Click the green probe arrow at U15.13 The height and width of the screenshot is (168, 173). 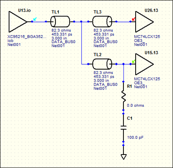click(x=134, y=61)
